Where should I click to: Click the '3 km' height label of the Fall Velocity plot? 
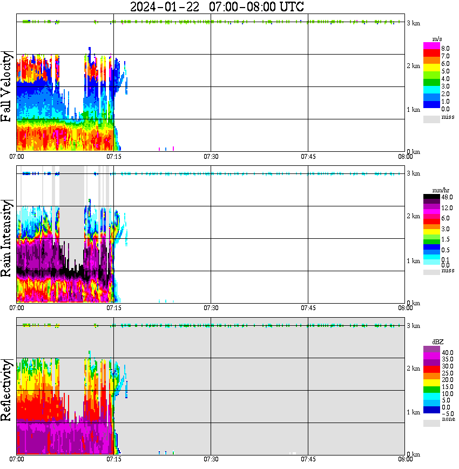tap(413, 23)
